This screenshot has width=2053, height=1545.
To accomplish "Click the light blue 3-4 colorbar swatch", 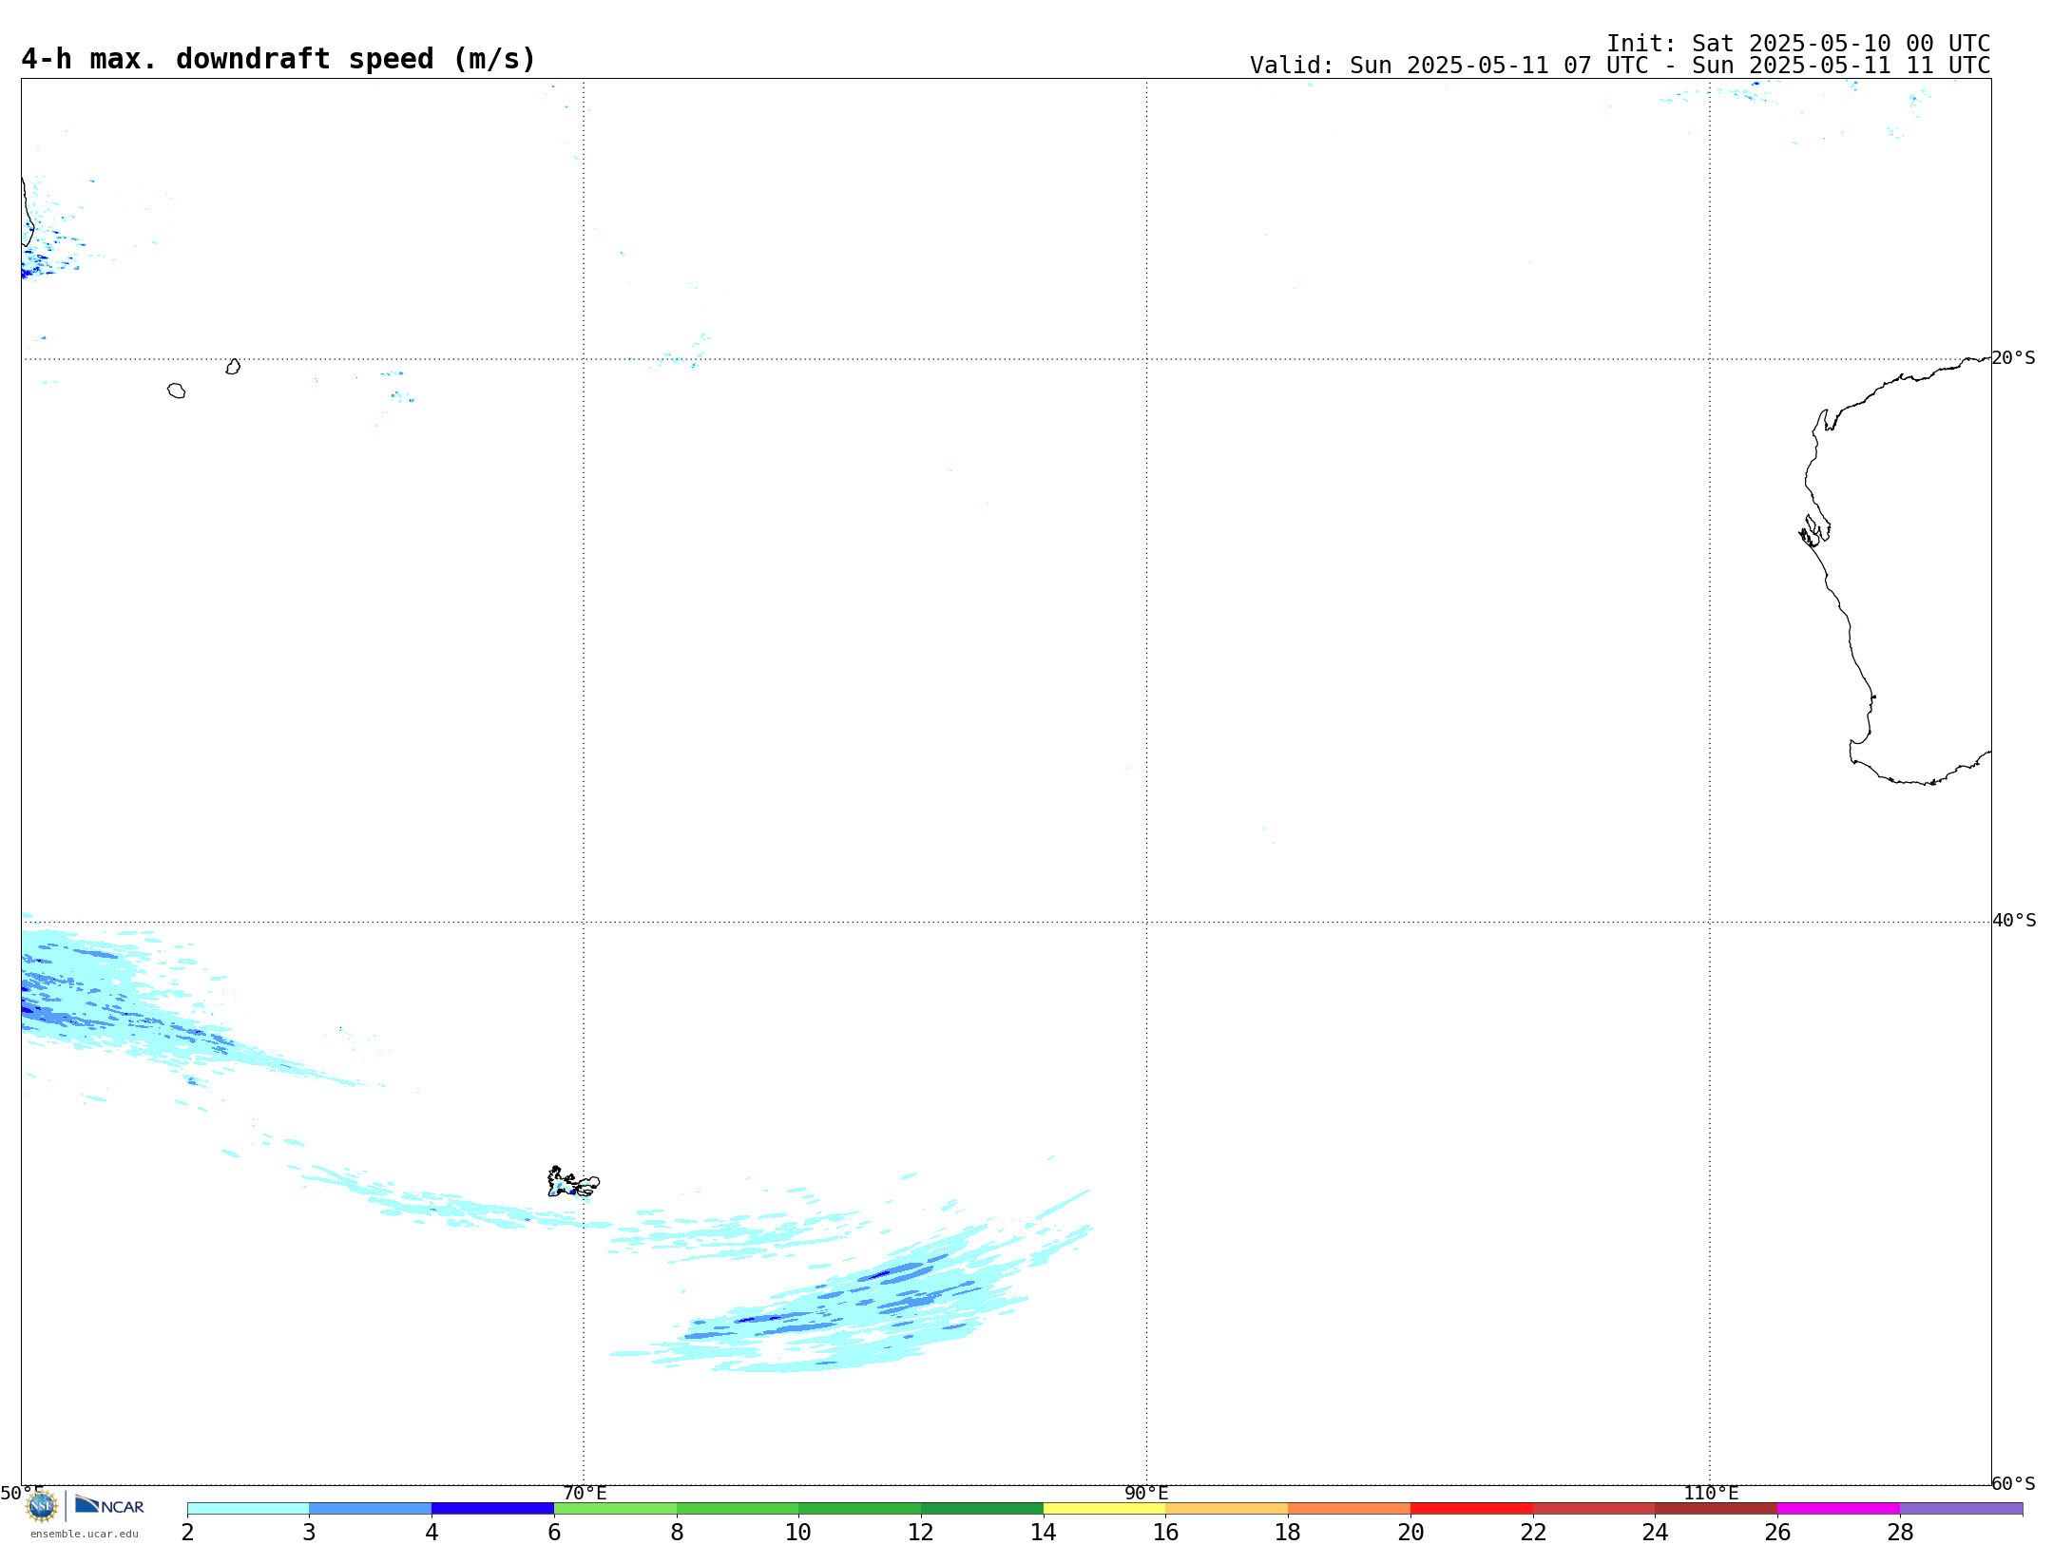I will (370, 1508).
